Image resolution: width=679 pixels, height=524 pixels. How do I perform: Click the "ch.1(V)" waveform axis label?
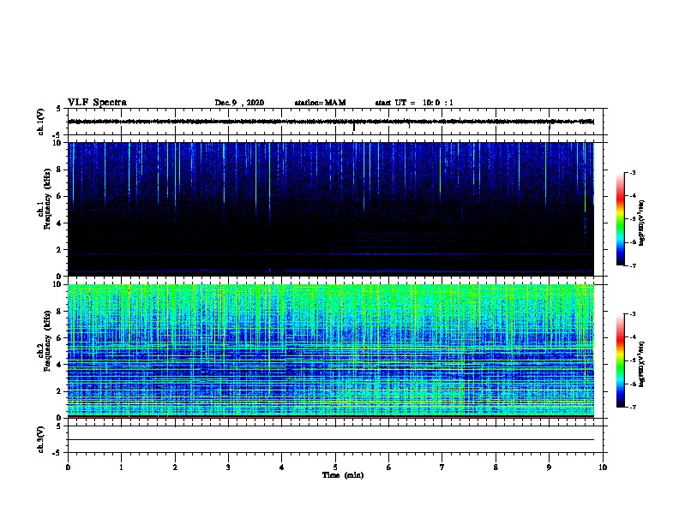41,122
